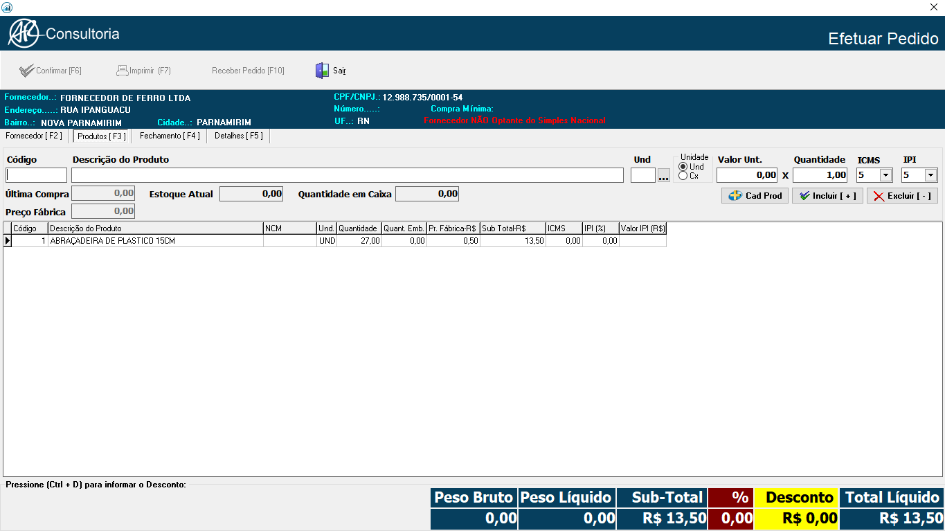Image resolution: width=945 pixels, height=531 pixels.
Task: Click the Estoque Atual value field
Action: 251,194
